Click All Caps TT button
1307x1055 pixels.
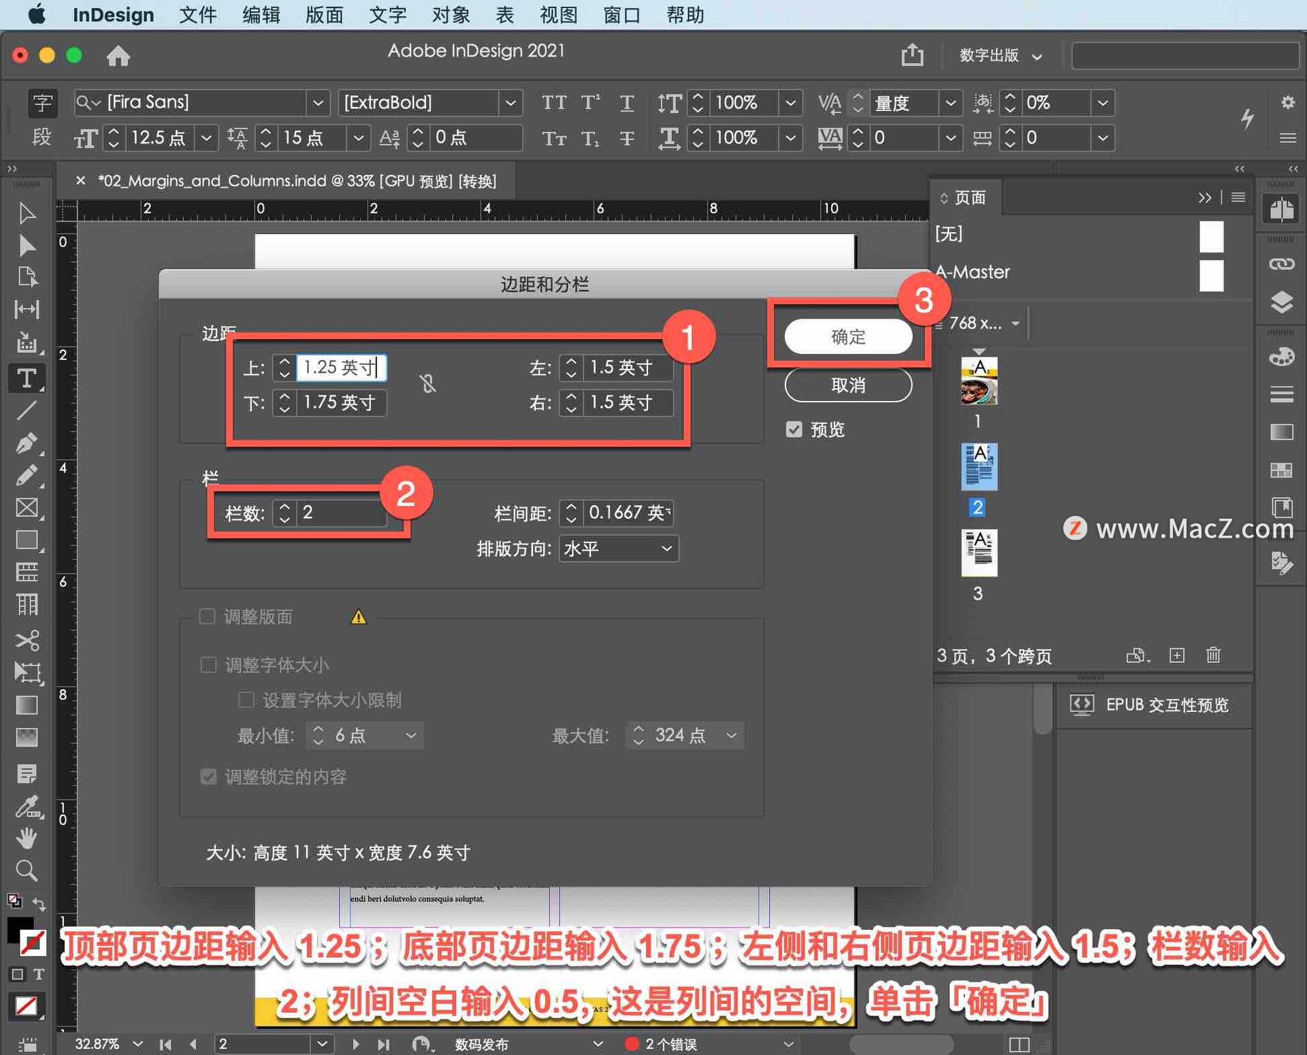coord(553,103)
